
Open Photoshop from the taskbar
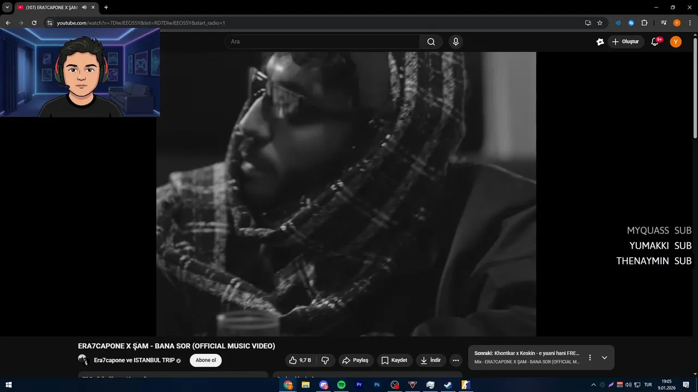pyautogui.click(x=377, y=385)
